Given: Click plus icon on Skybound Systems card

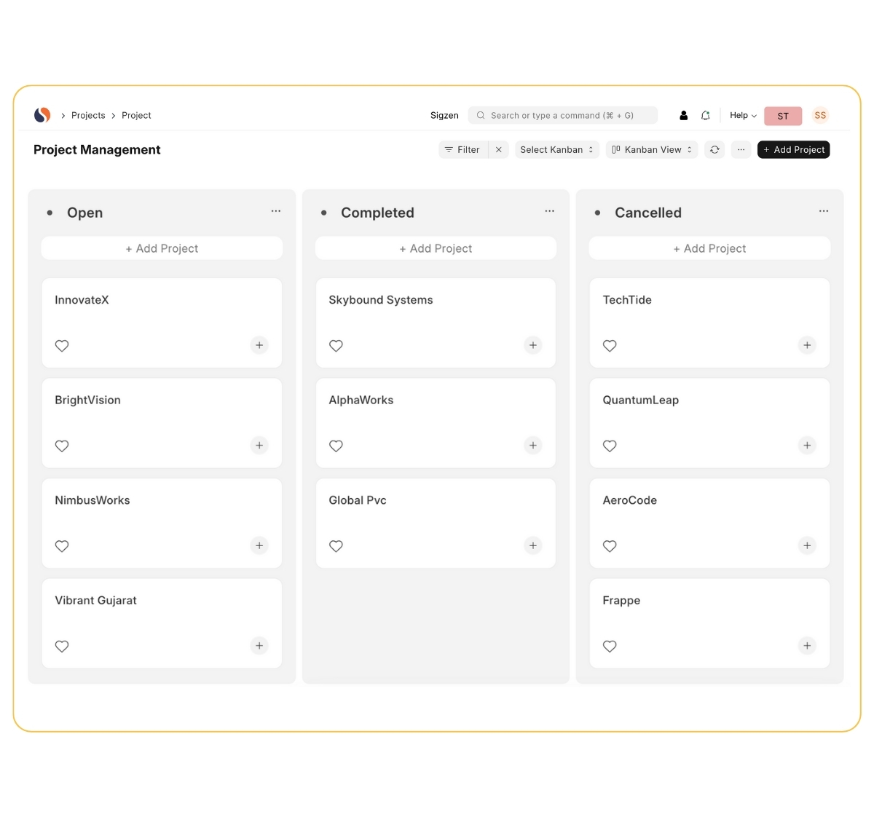Looking at the screenshot, I should [x=533, y=345].
